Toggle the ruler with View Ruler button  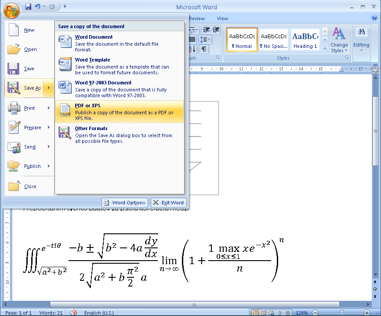(x=375, y=70)
